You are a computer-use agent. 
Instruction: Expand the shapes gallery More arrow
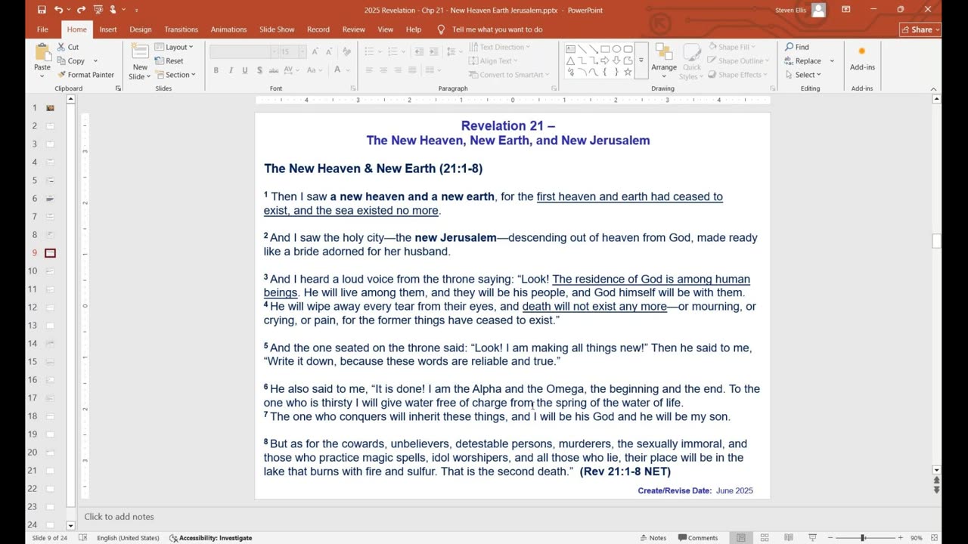click(641, 60)
